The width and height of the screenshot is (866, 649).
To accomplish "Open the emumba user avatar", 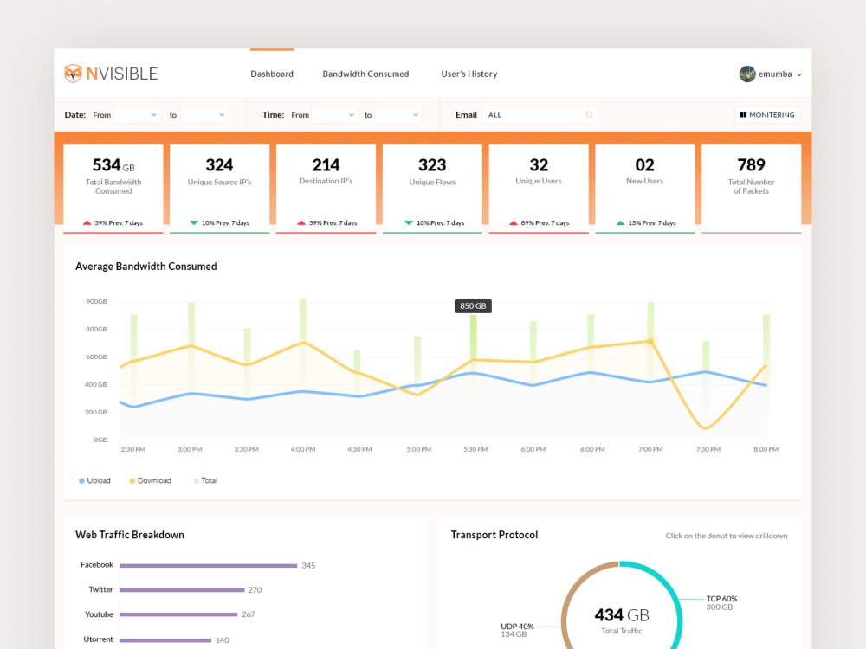I will click(747, 74).
